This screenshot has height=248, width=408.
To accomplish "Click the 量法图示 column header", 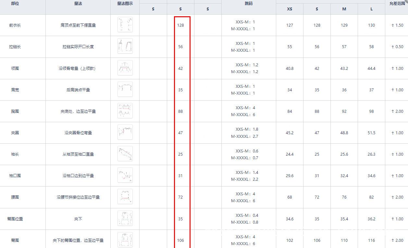I will [x=125, y=4].
